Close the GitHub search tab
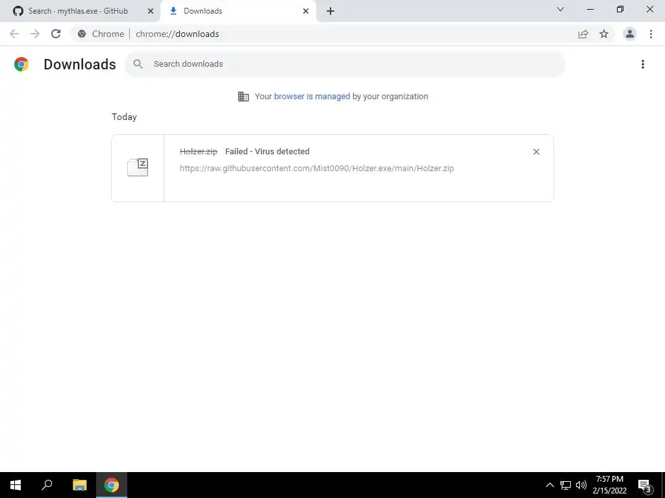This screenshot has width=665, height=498. pyautogui.click(x=150, y=11)
